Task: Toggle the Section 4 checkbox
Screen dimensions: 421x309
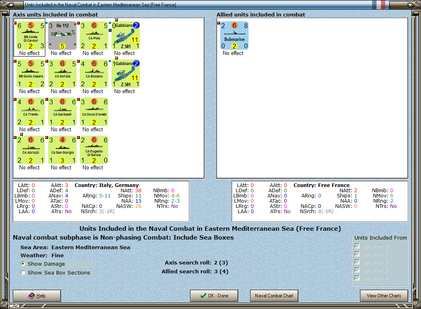Action: click(357, 278)
